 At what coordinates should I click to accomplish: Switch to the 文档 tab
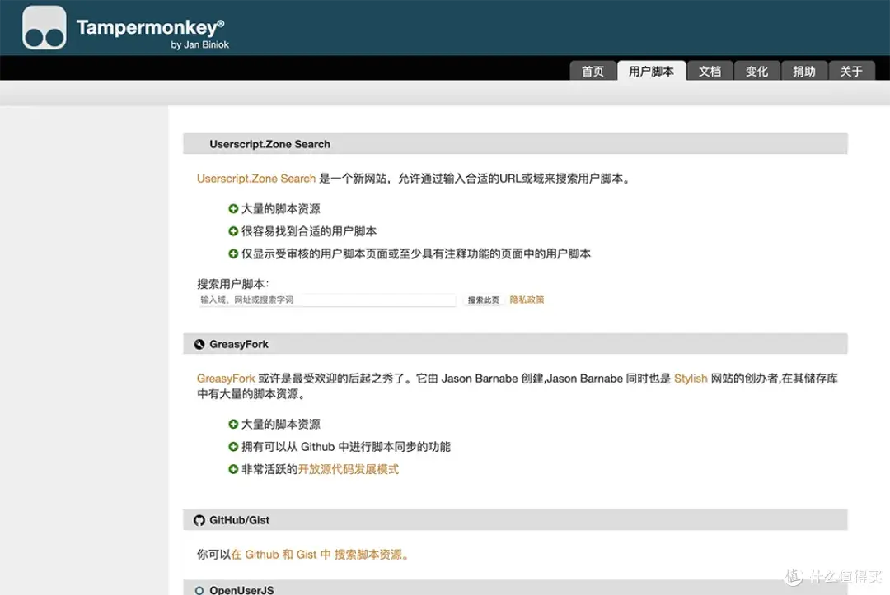point(710,71)
